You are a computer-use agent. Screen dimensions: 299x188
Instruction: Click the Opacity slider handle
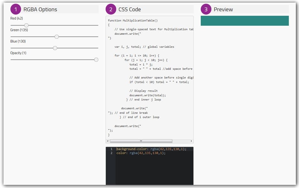coord(96,60)
